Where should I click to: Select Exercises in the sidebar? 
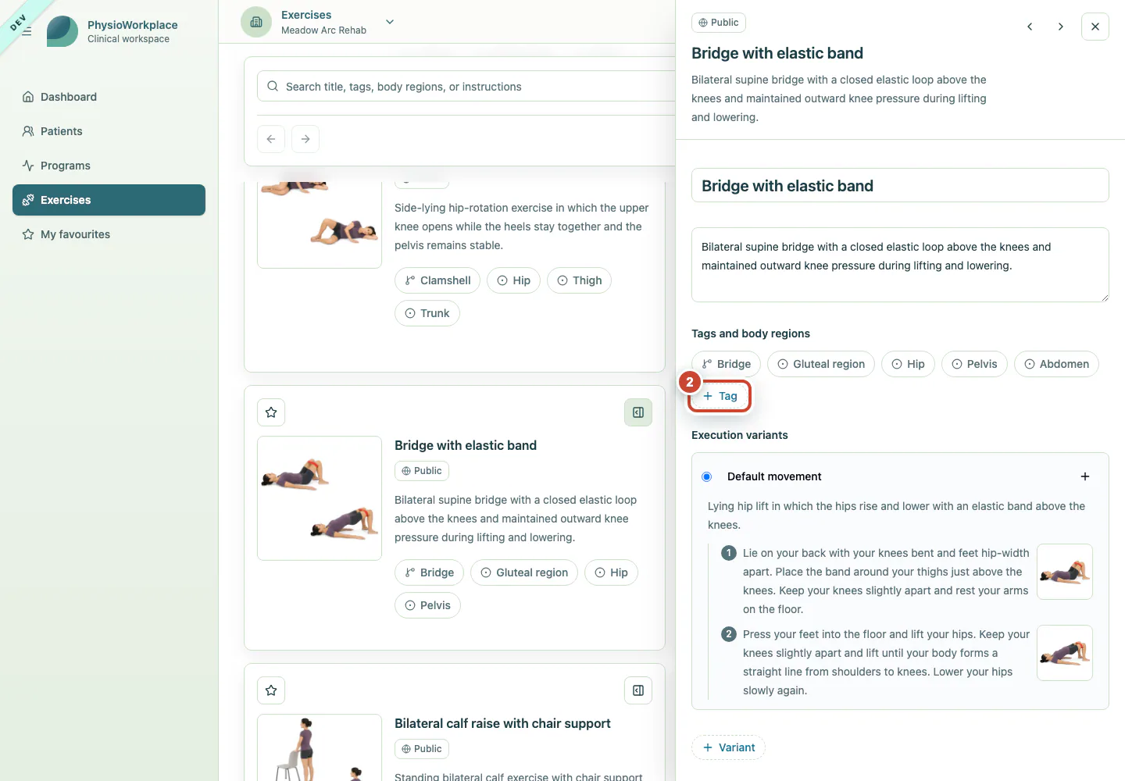[109, 200]
